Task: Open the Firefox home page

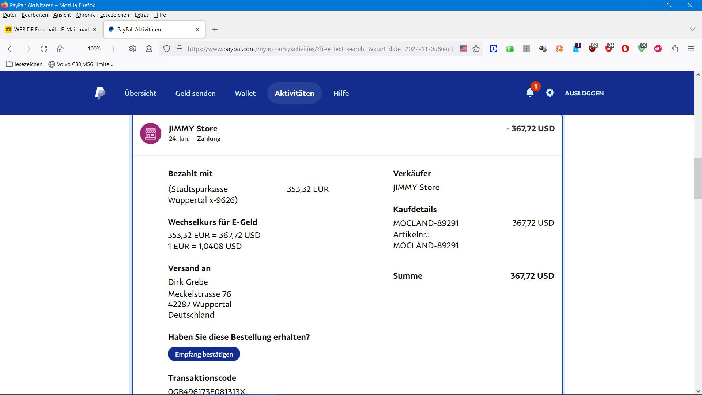Action: 60,49
